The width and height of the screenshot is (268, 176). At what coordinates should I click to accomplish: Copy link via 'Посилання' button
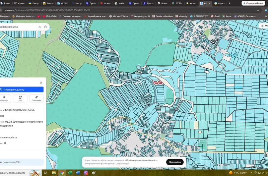point(37,98)
